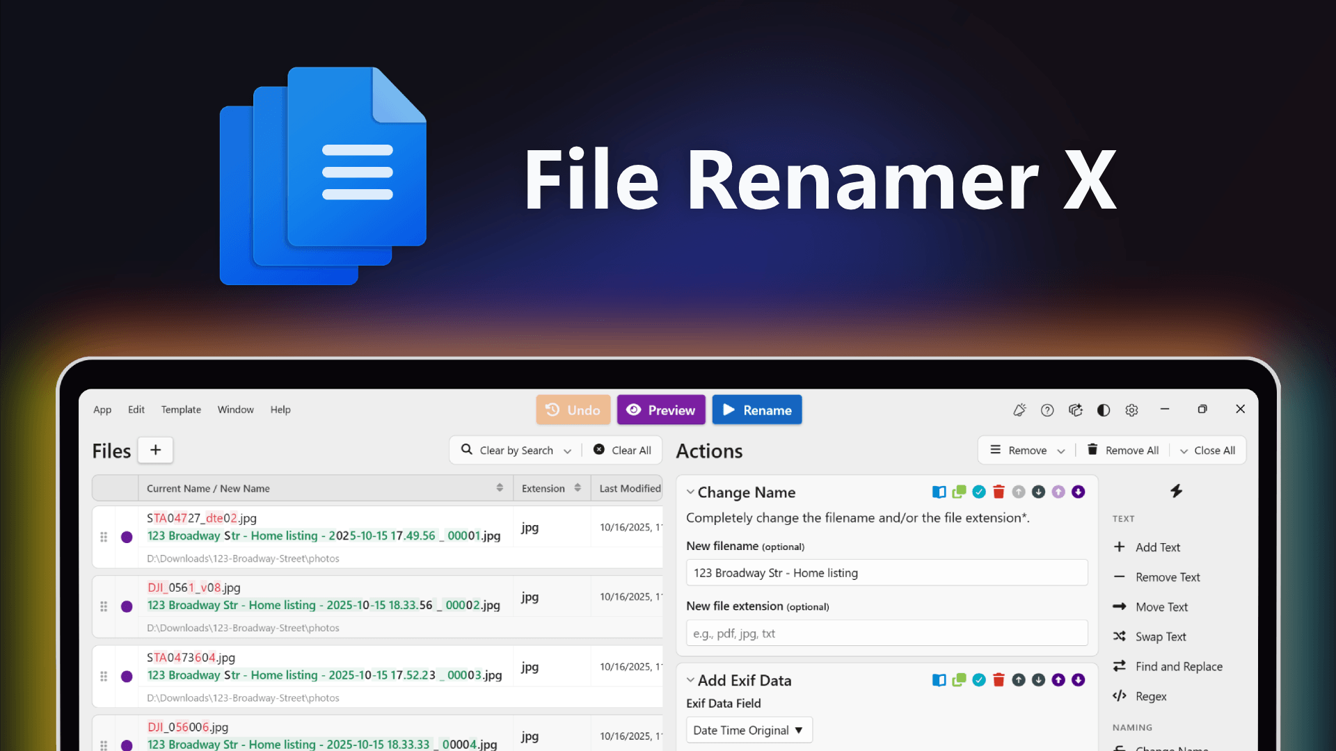Click the lightning bolt quick actions icon
The height and width of the screenshot is (751, 1336).
pyautogui.click(x=1177, y=491)
